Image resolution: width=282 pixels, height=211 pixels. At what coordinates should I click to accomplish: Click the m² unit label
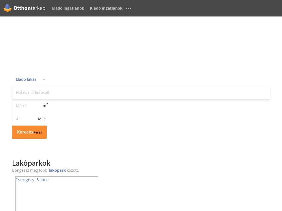pyautogui.click(x=45, y=105)
